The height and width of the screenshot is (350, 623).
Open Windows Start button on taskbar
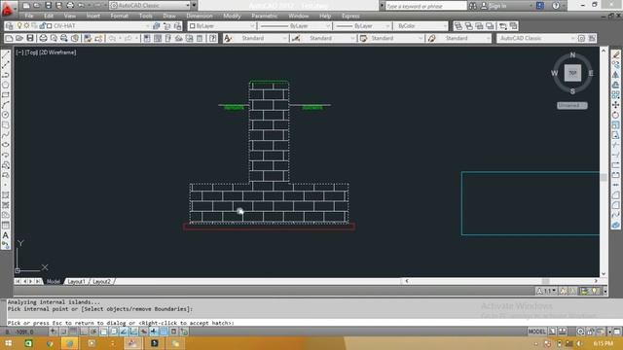coord(8,343)
